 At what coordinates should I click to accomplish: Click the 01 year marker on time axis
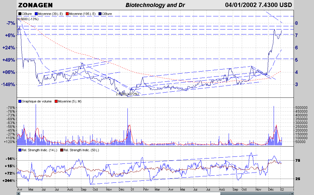pyautogui.click(x=132, y=189)
